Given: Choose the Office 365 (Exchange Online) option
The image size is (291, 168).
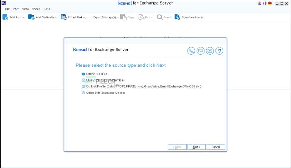Looking at the screenshot, I should click(x=84, y=93).
